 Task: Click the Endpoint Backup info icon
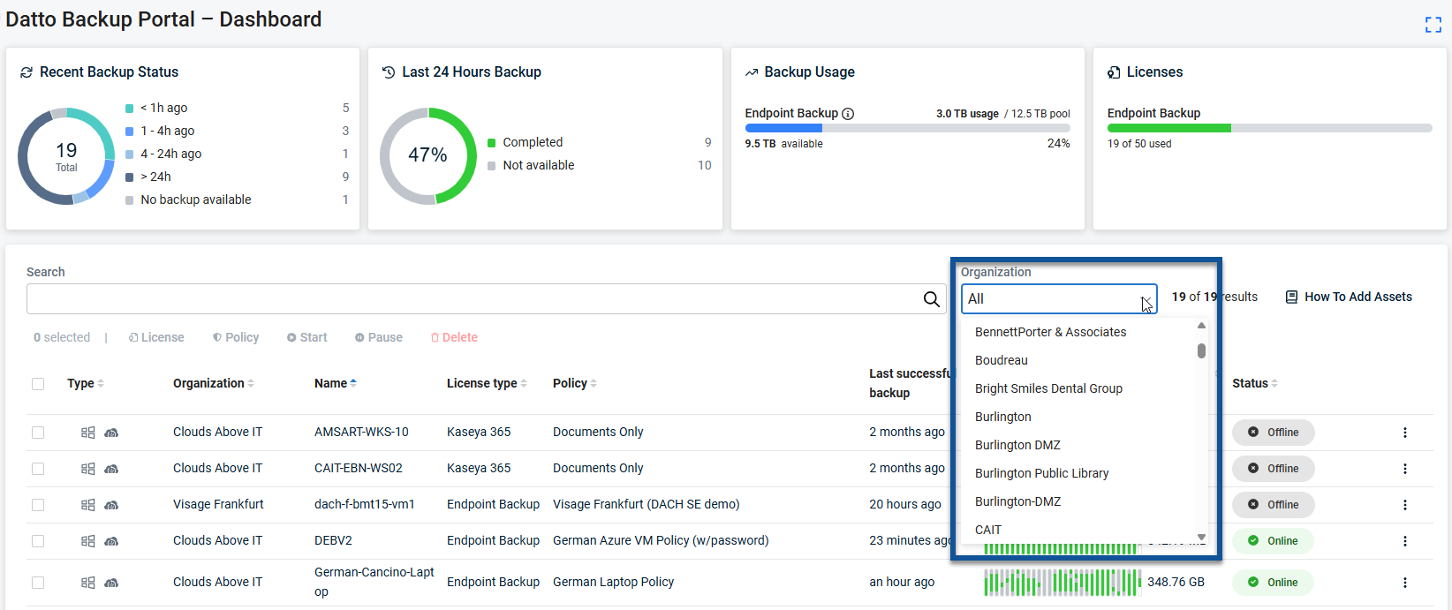848,114
